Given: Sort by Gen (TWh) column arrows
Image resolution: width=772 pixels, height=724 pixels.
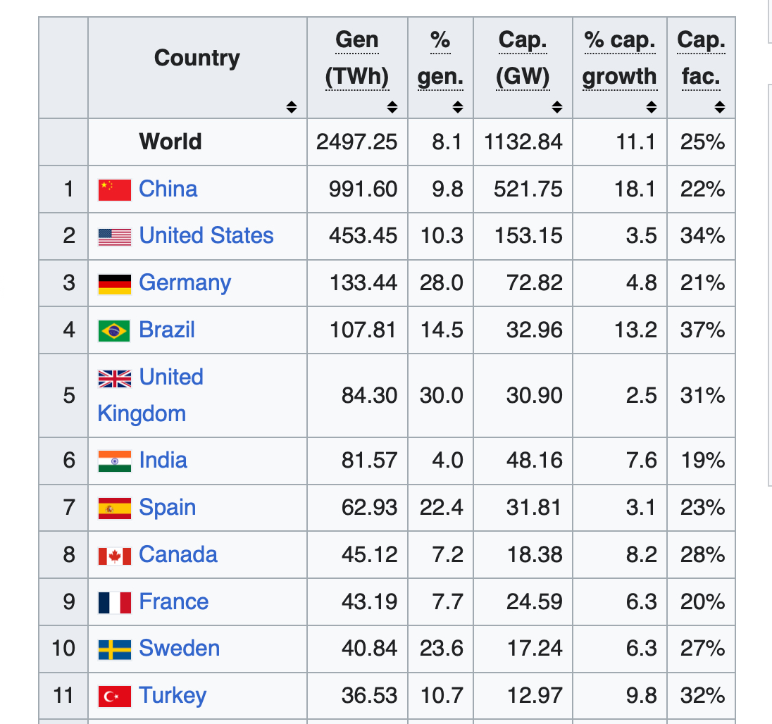Looking at the screenshot, I should [392, 108].
